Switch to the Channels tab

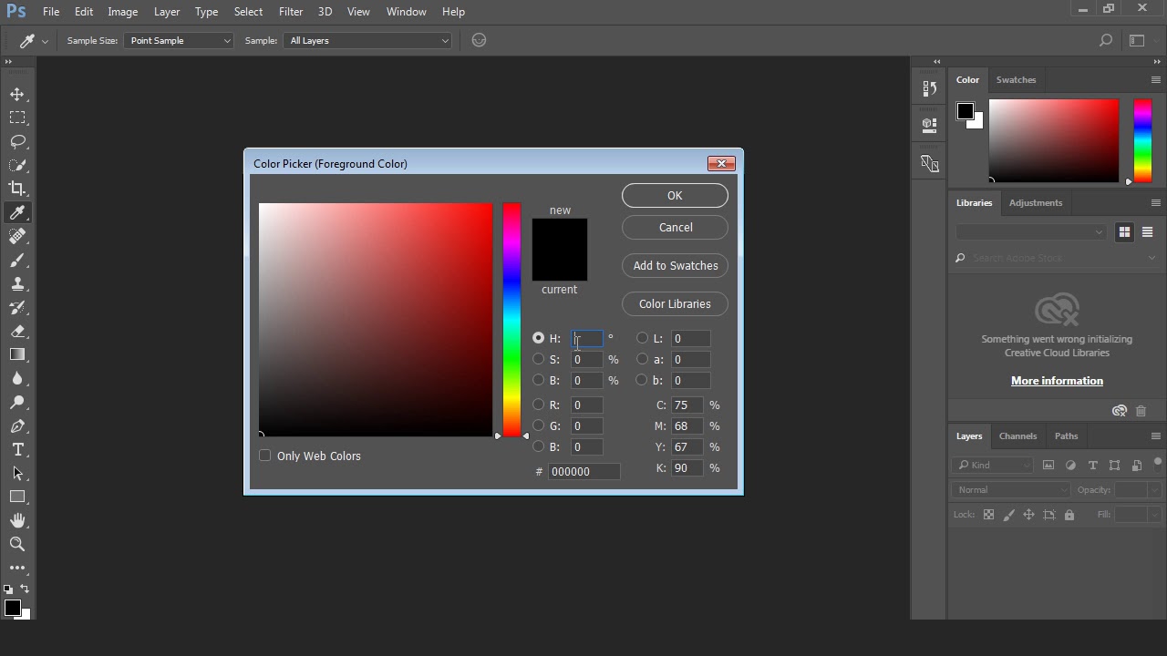(1017, 436)
